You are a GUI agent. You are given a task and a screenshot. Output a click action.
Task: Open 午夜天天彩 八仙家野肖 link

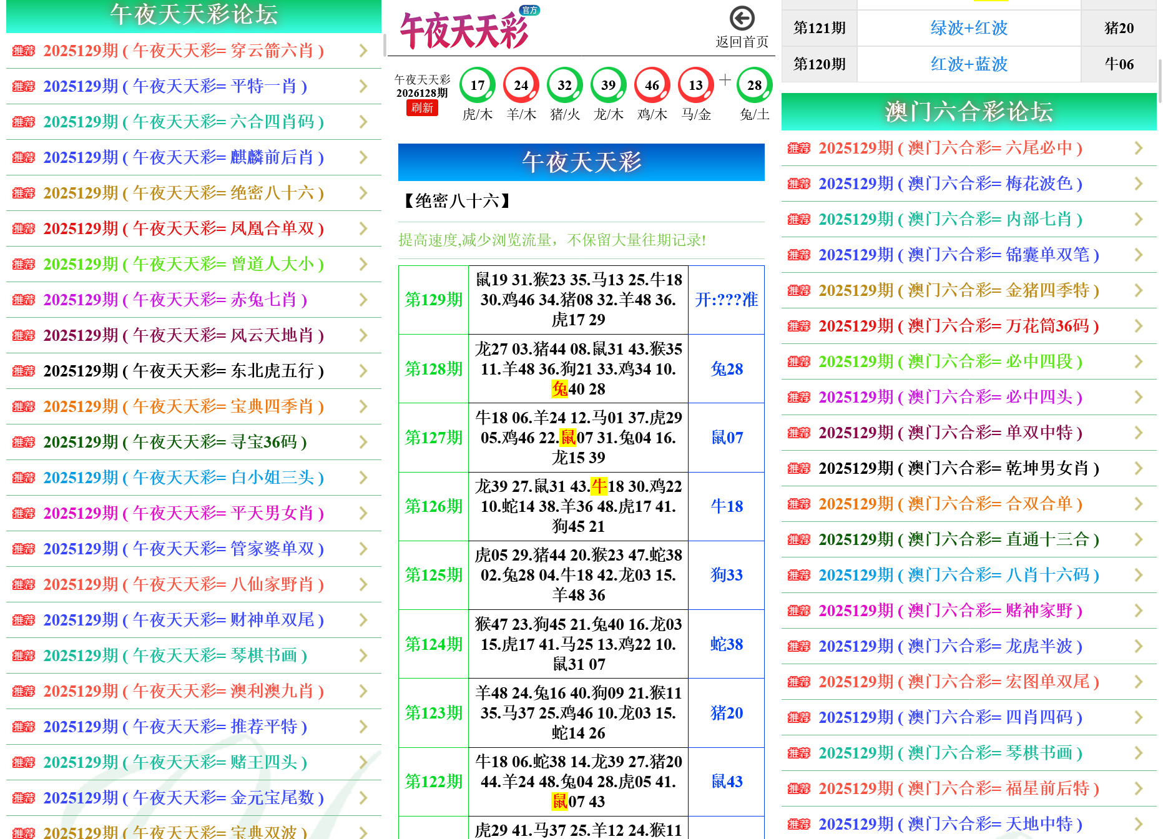click(184, 584)
